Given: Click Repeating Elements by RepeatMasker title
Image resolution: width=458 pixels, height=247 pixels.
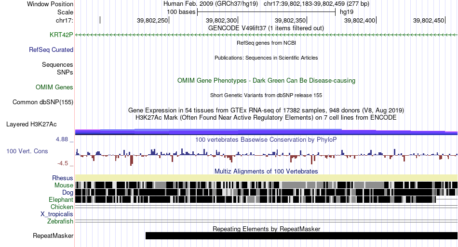Looking at the screenshot, I should pos(266,229).
